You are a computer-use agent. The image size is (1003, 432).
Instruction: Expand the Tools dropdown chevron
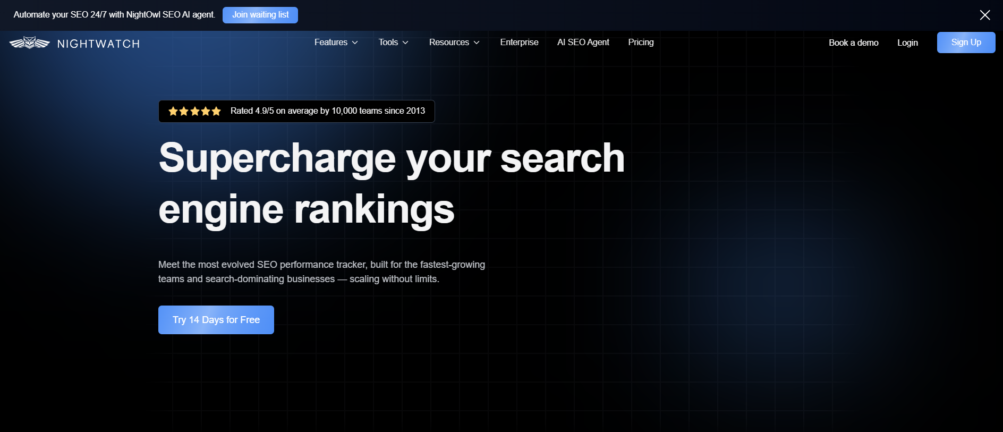(405, 43)
